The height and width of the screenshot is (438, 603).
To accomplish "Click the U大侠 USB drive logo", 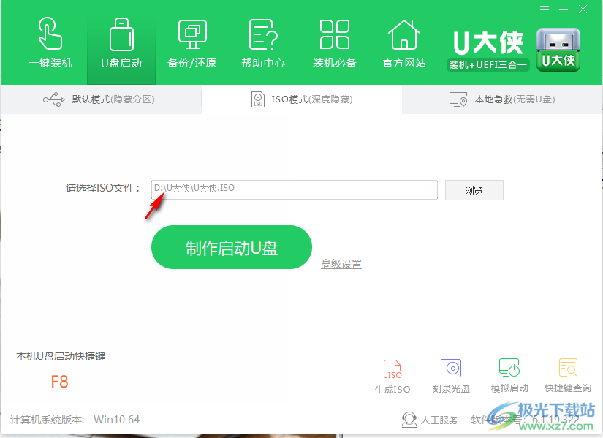I will coord(558,50).
